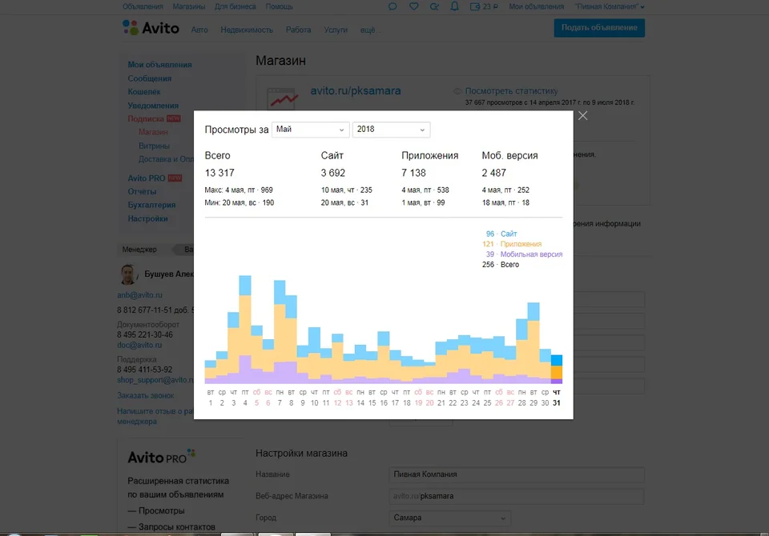Open favorites via the heart icon
769x536 pixels.
tap(414, 6)
